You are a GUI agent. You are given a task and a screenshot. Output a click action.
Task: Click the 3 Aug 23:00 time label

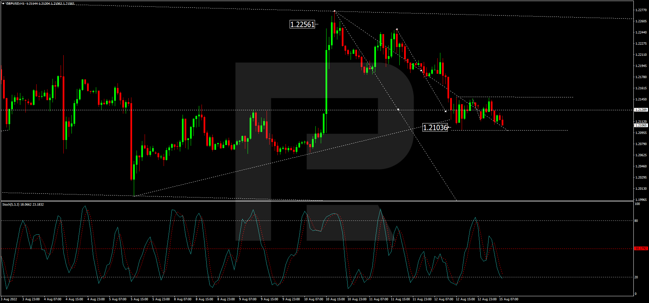[31, 299]
